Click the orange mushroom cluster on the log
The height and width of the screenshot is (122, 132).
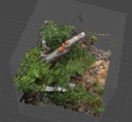click(x=64, y=46)
